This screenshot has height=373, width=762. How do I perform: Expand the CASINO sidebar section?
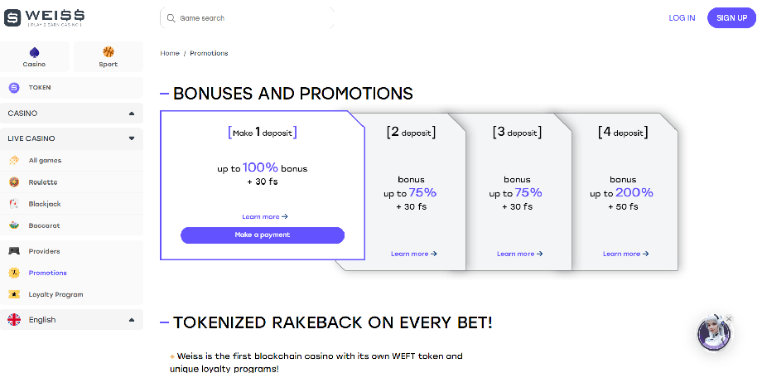[x=131, y=113]
